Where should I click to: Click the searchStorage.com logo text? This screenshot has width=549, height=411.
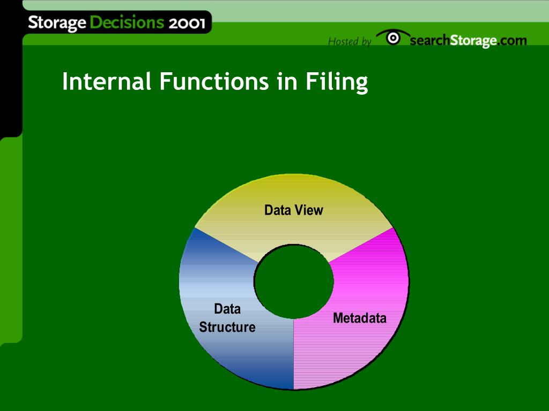pos(468,41)
